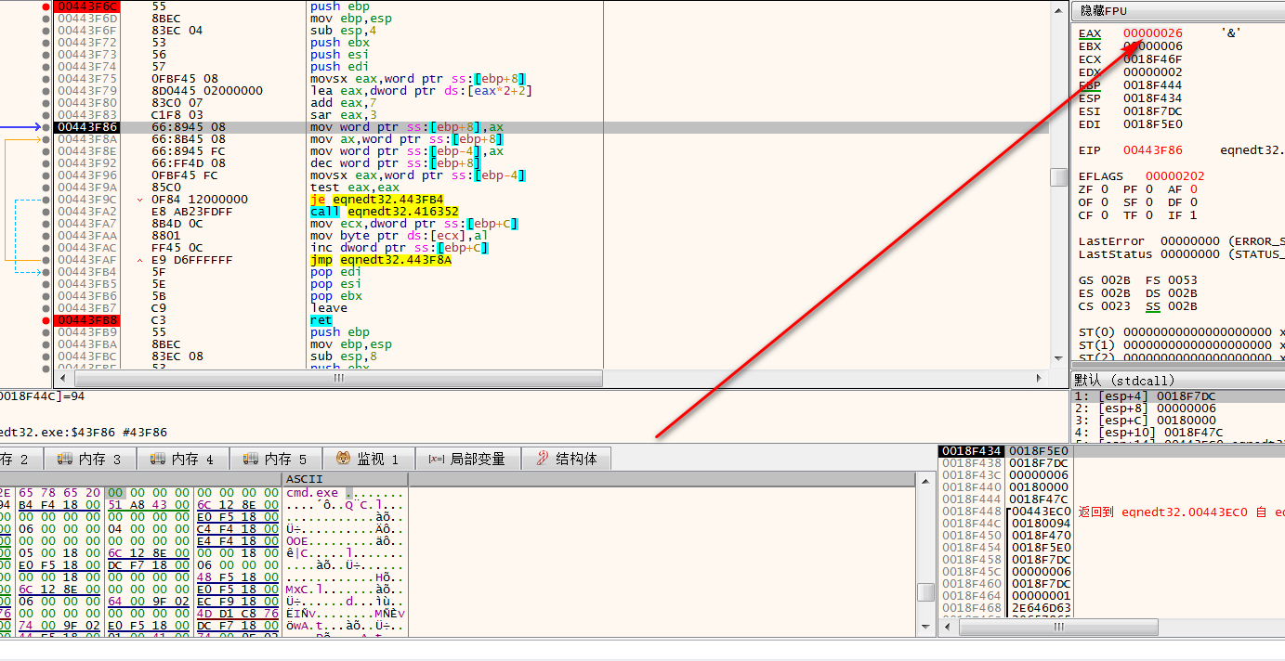Open the 结构体 tab
Image resolution: width=1285 pixels, height=661 pixels.
point(567,459)
